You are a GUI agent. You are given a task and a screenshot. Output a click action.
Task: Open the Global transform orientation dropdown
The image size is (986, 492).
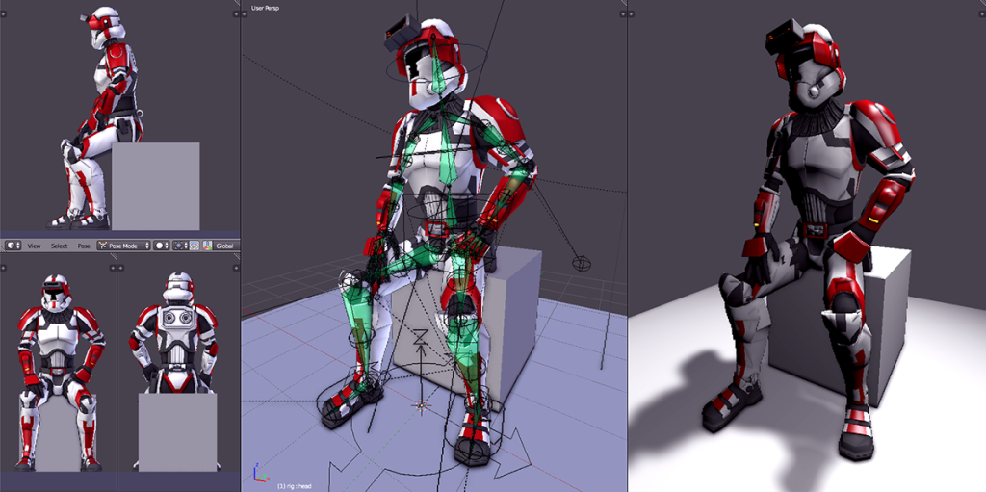pos(224,246)
